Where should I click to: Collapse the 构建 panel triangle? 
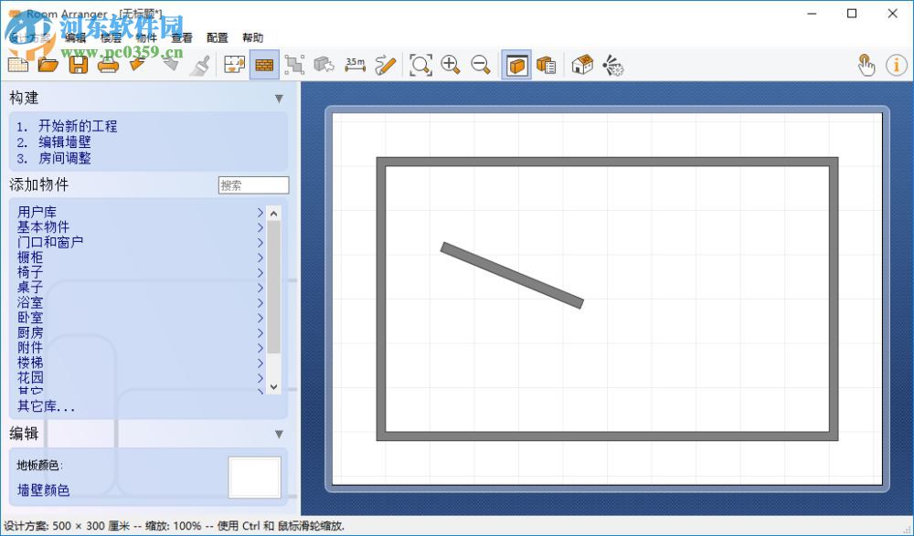pos(279,99)
